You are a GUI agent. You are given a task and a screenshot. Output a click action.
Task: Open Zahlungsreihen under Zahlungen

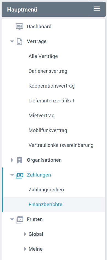[46, 190]
